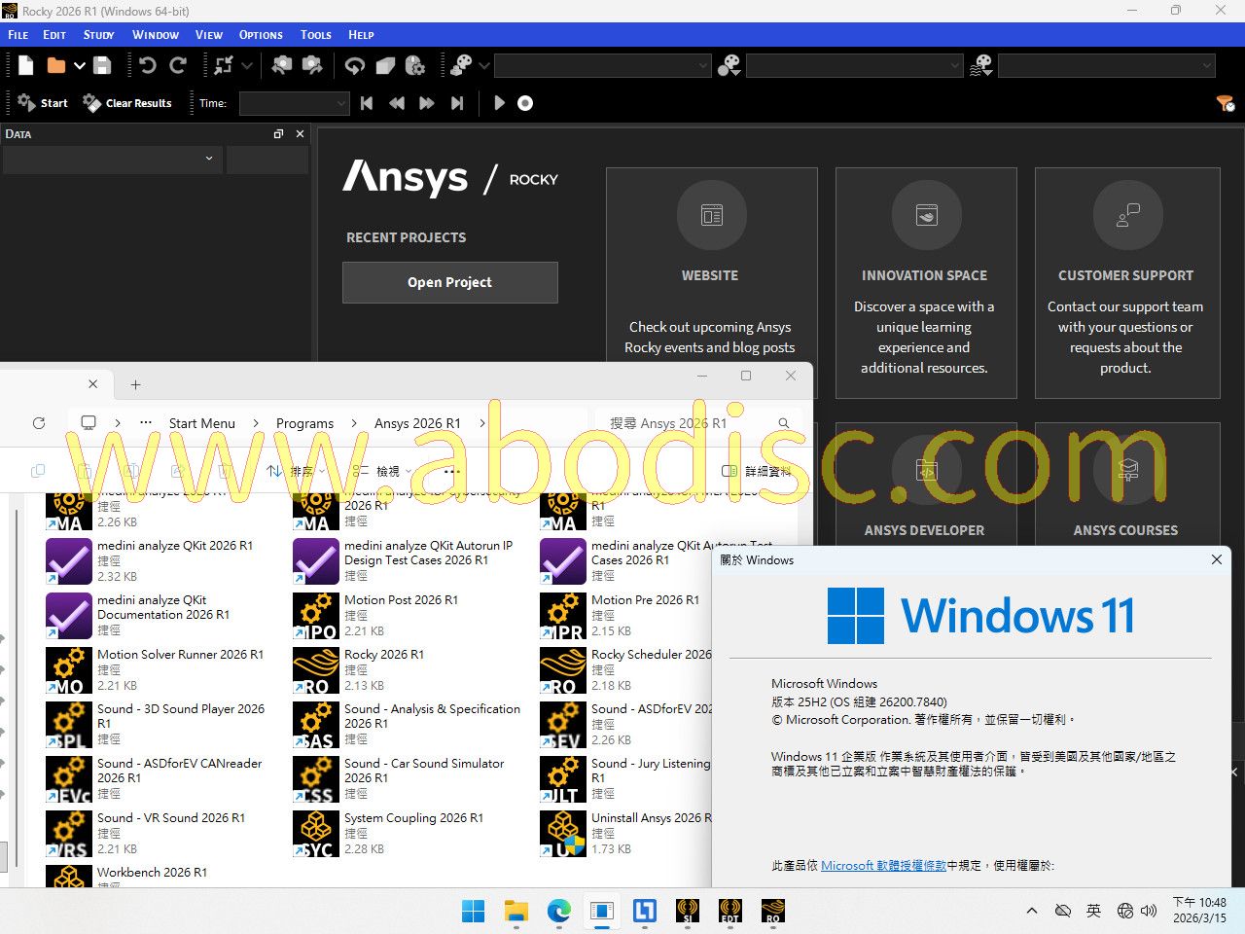Toggle float on the Data panel
The height and width of the screenshot is (934, 1245).
[x=278, y=134]
